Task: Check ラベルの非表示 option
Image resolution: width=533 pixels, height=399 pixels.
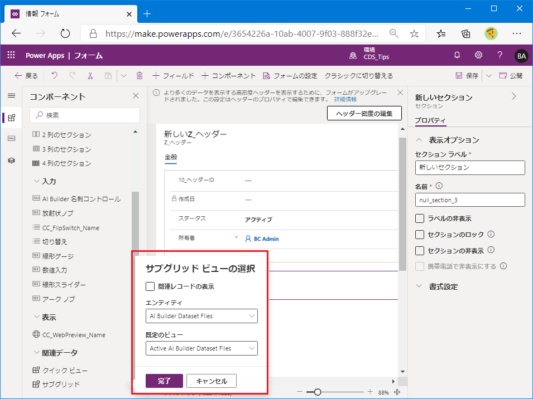Action: 420,218
